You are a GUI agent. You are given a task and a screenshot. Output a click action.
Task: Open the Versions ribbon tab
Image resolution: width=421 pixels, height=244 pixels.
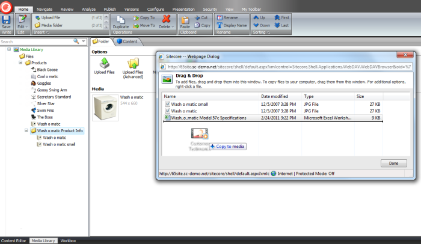[x=132, y=10]
